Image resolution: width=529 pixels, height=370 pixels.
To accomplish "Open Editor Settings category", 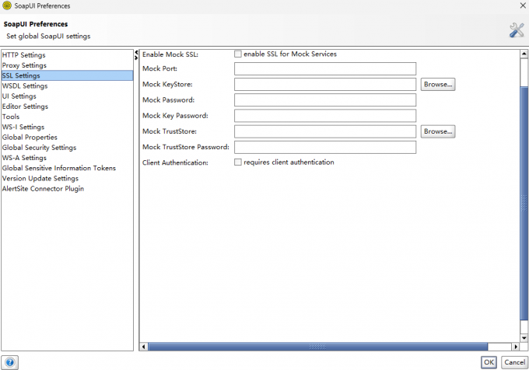I will click(x=67, y=106).
